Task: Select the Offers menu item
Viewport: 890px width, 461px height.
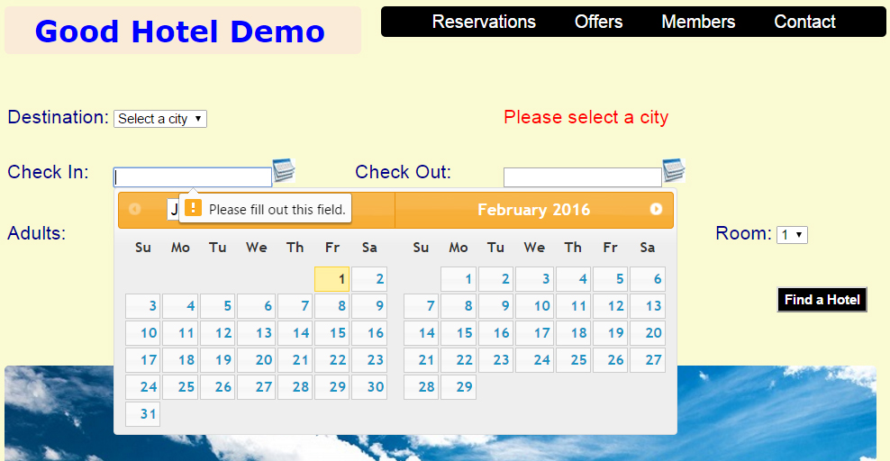Action: (x=598, y=22)
